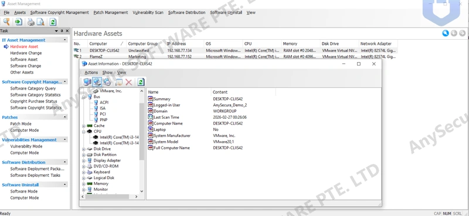469x216 pixels.
Task: Click the red X delete icon in Asset Information
Action: [128, 82]
